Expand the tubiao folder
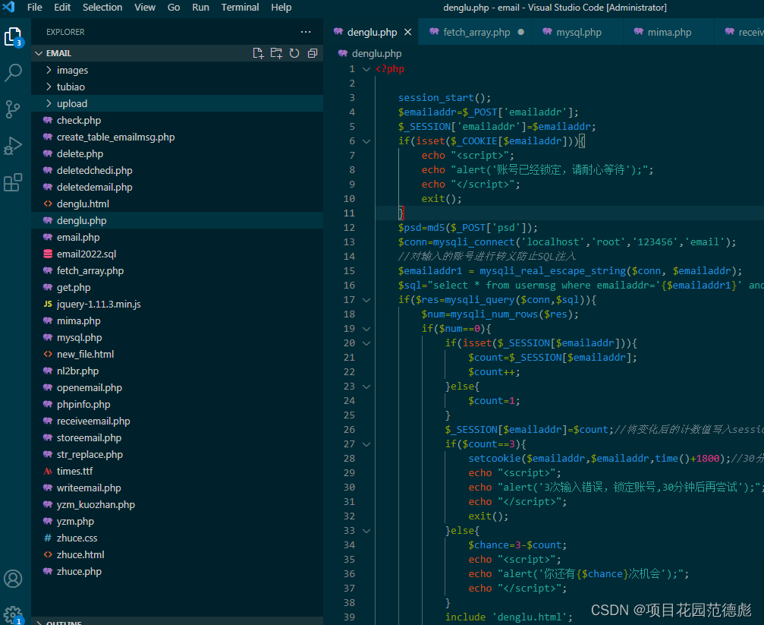Image resolution: width=764 pixels, height=625 pixels. [49, 87]
